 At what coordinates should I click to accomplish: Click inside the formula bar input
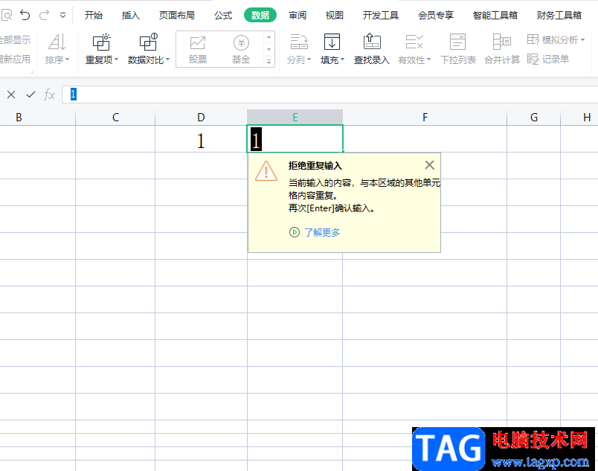pos(330,94)
